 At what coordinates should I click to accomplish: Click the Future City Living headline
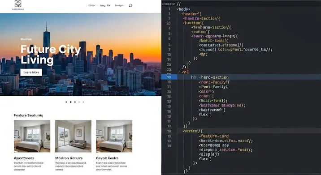click(51, 55)
